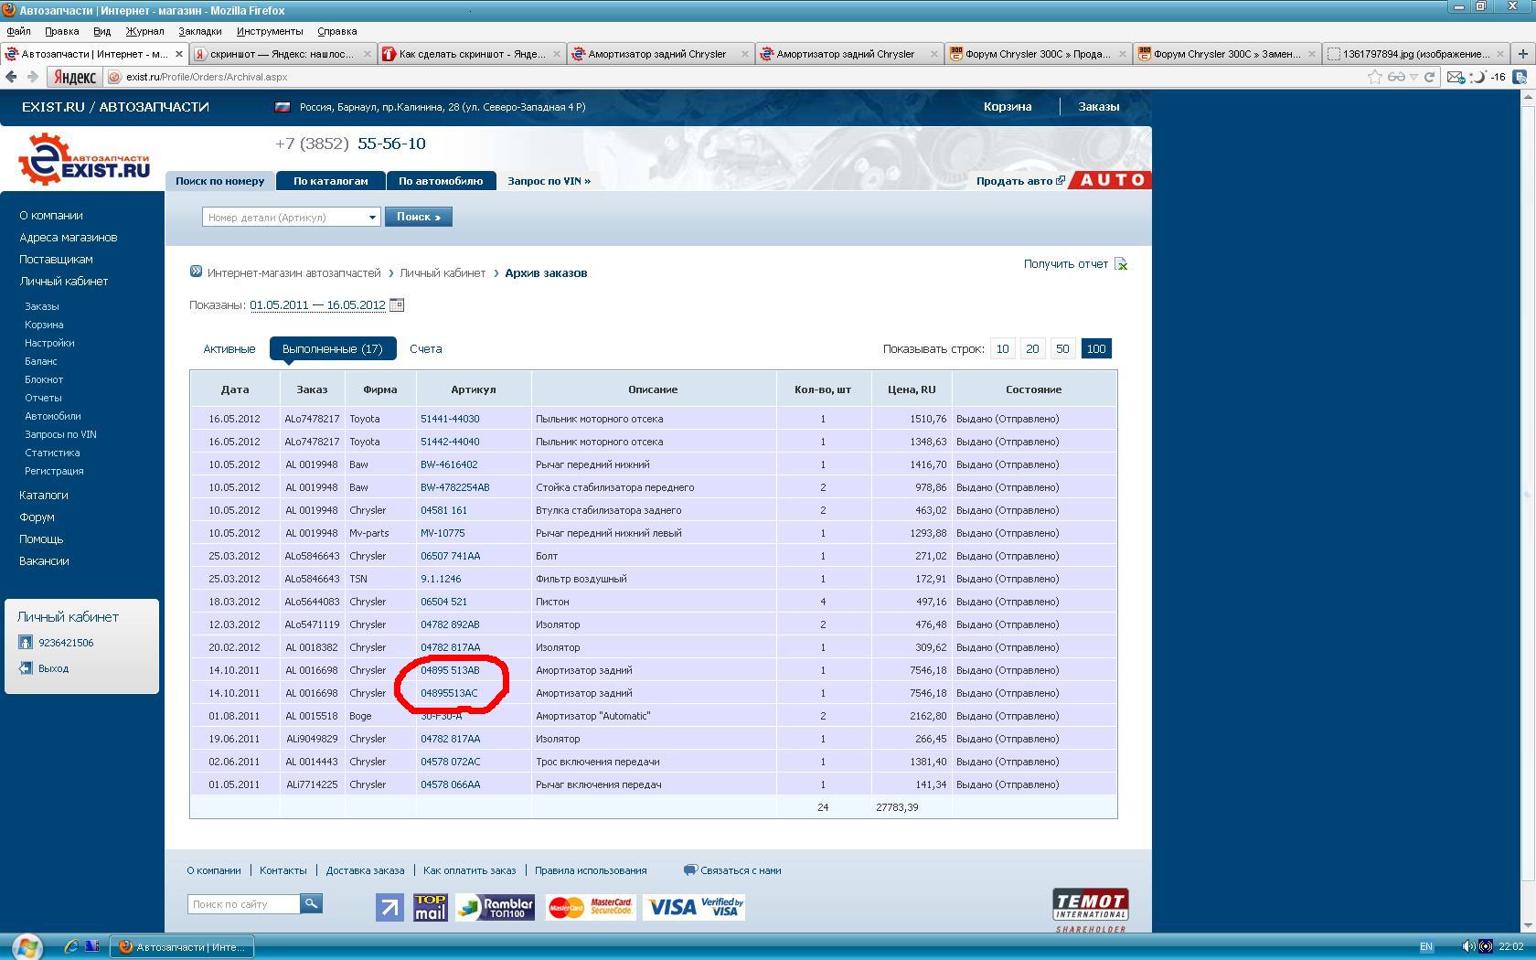This screenshot has height=960, width=1536.
Task: Open reader mode via the glasses icon
Action: pos(1396,77)
